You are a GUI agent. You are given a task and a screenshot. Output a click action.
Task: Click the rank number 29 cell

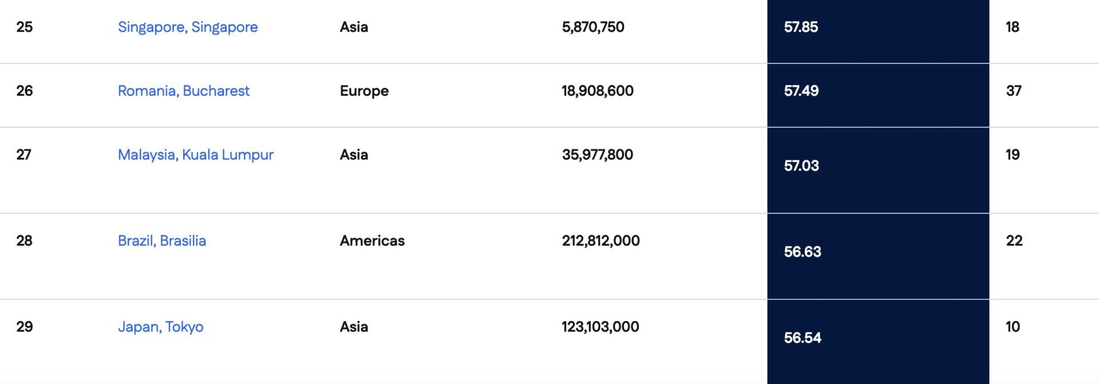[x=25, y=327]
